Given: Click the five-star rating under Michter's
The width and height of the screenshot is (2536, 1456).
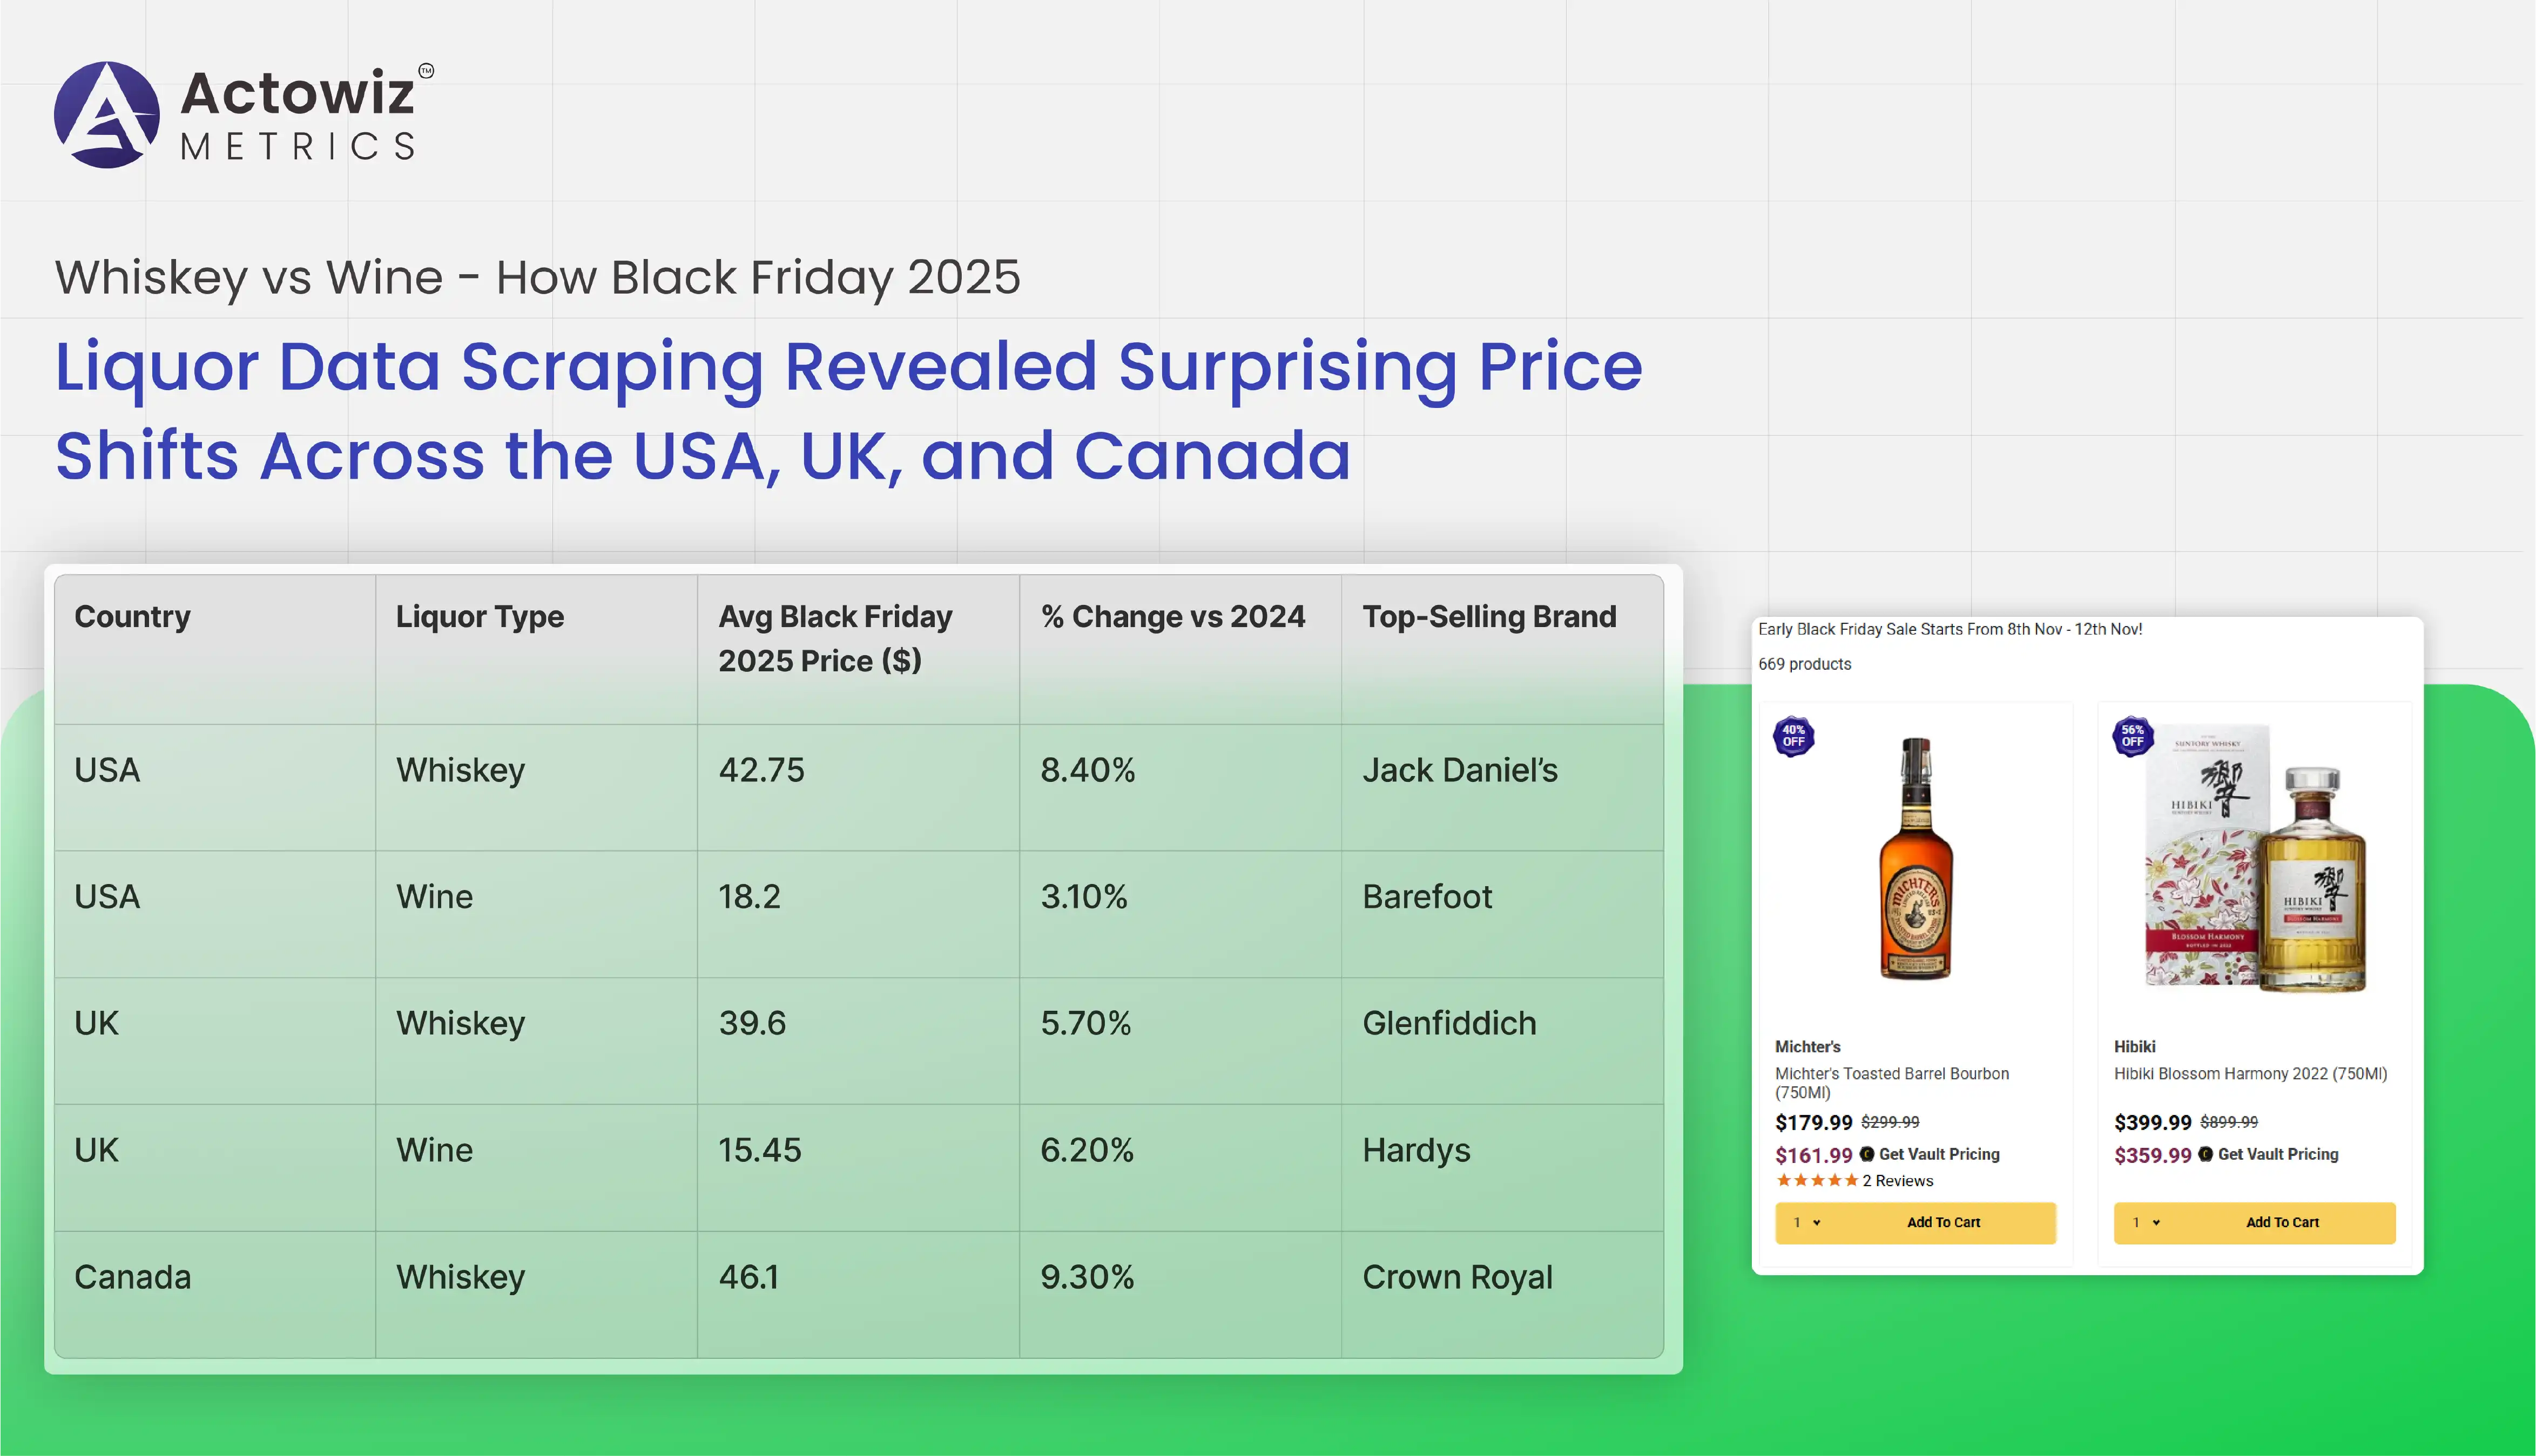Looking at the screenshot, I should click(x=1817, y=1181).
